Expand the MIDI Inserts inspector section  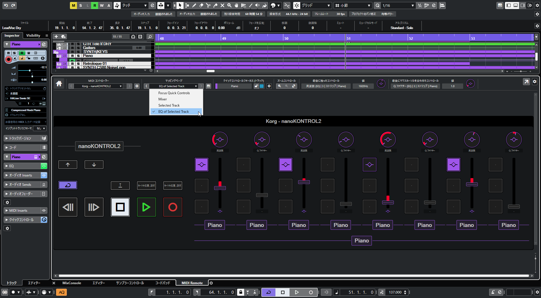pyautogui.click(x=22, y=211)
